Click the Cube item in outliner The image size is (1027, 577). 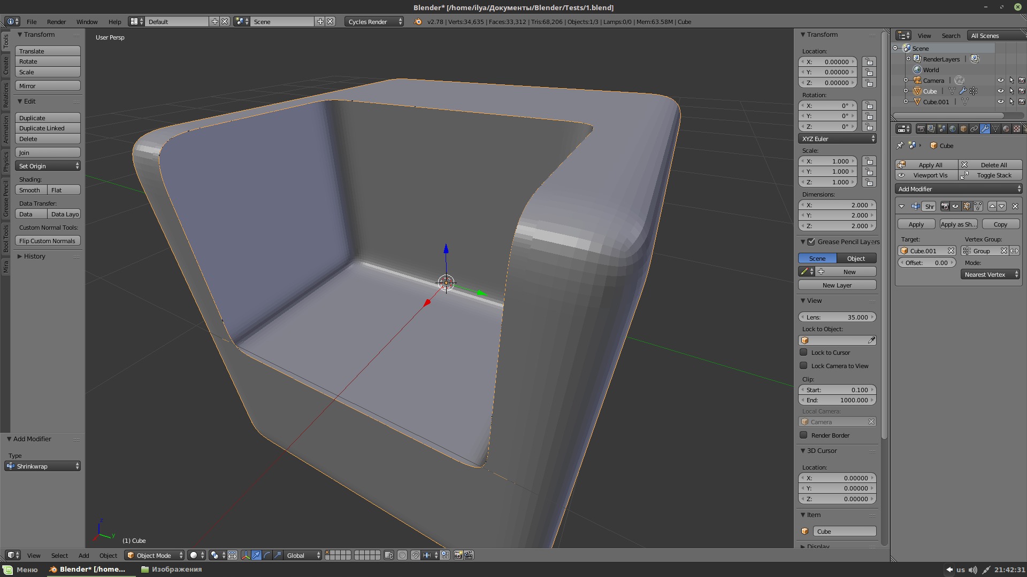pyautogui.click(x=929, y=91)
